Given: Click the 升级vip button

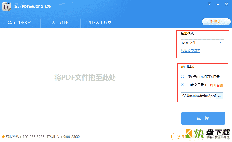Looking at the screenshot, I should click(216, 22).
